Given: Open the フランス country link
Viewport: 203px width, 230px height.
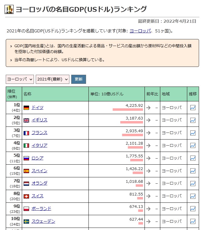Looking at the screenshot, I should point(39,133).
